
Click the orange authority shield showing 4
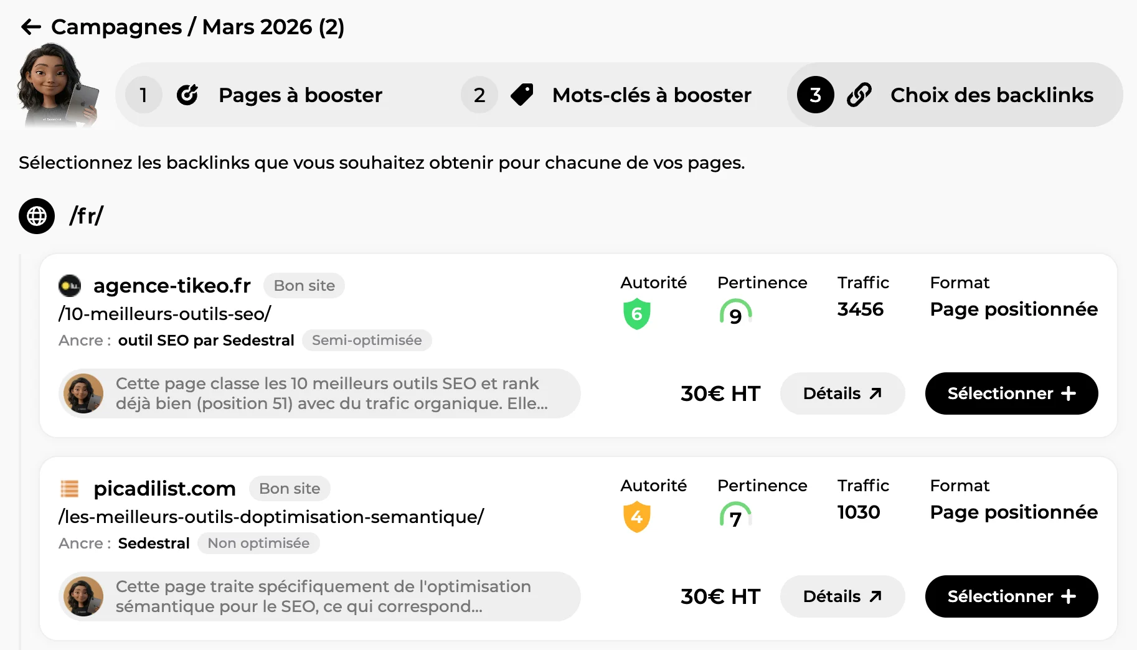[x=636, y=517]
